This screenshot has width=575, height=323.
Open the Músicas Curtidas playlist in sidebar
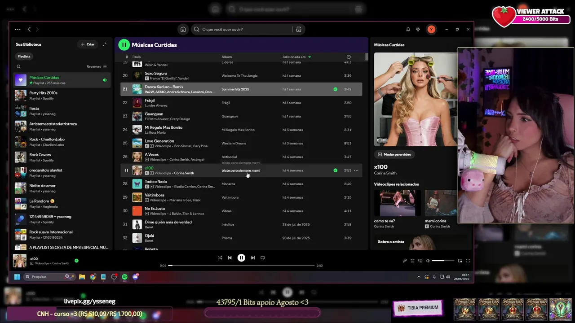[x=62, y=80]
